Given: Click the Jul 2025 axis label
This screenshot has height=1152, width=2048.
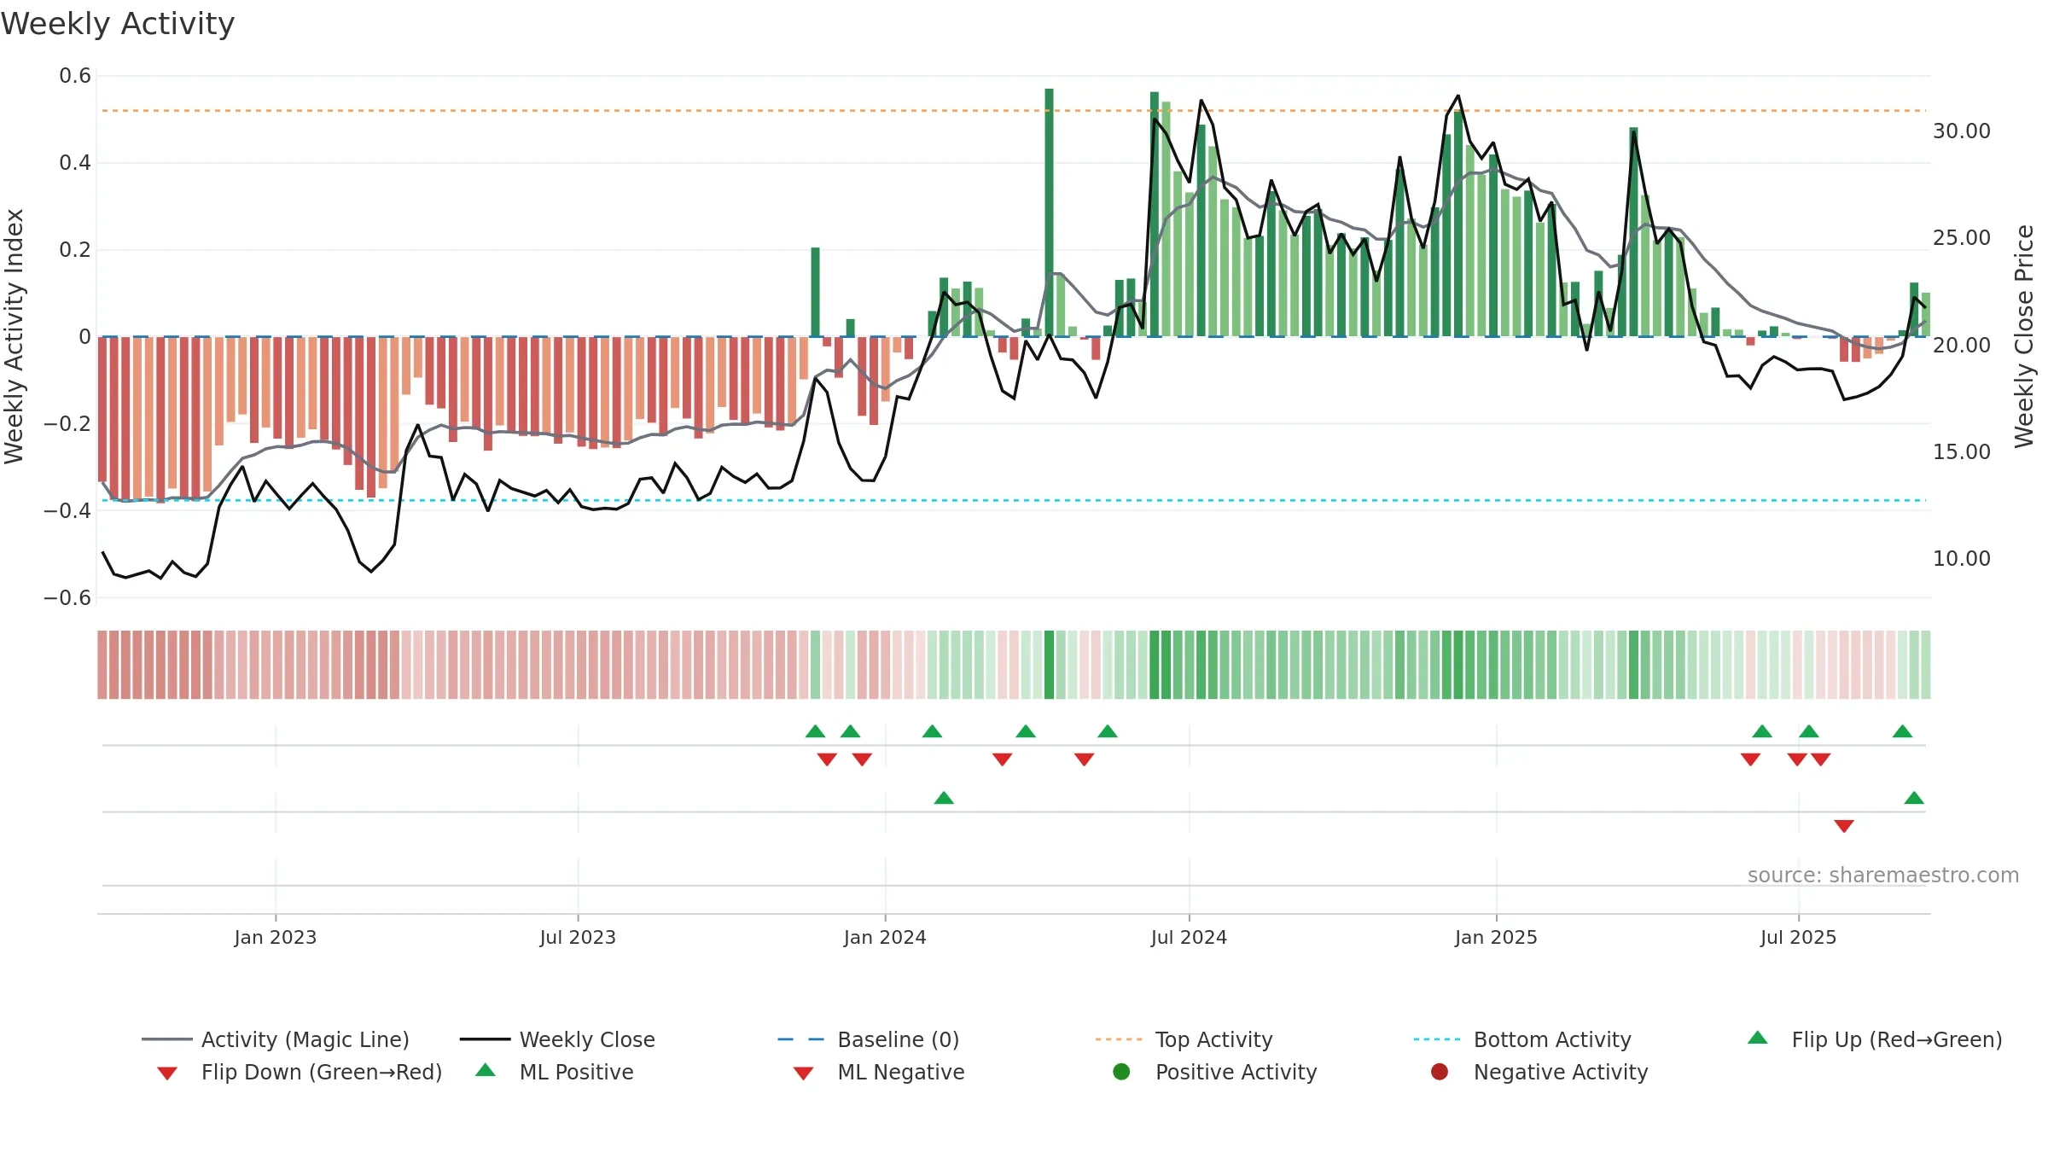Looking at the screenshot, I should 1798,937.
